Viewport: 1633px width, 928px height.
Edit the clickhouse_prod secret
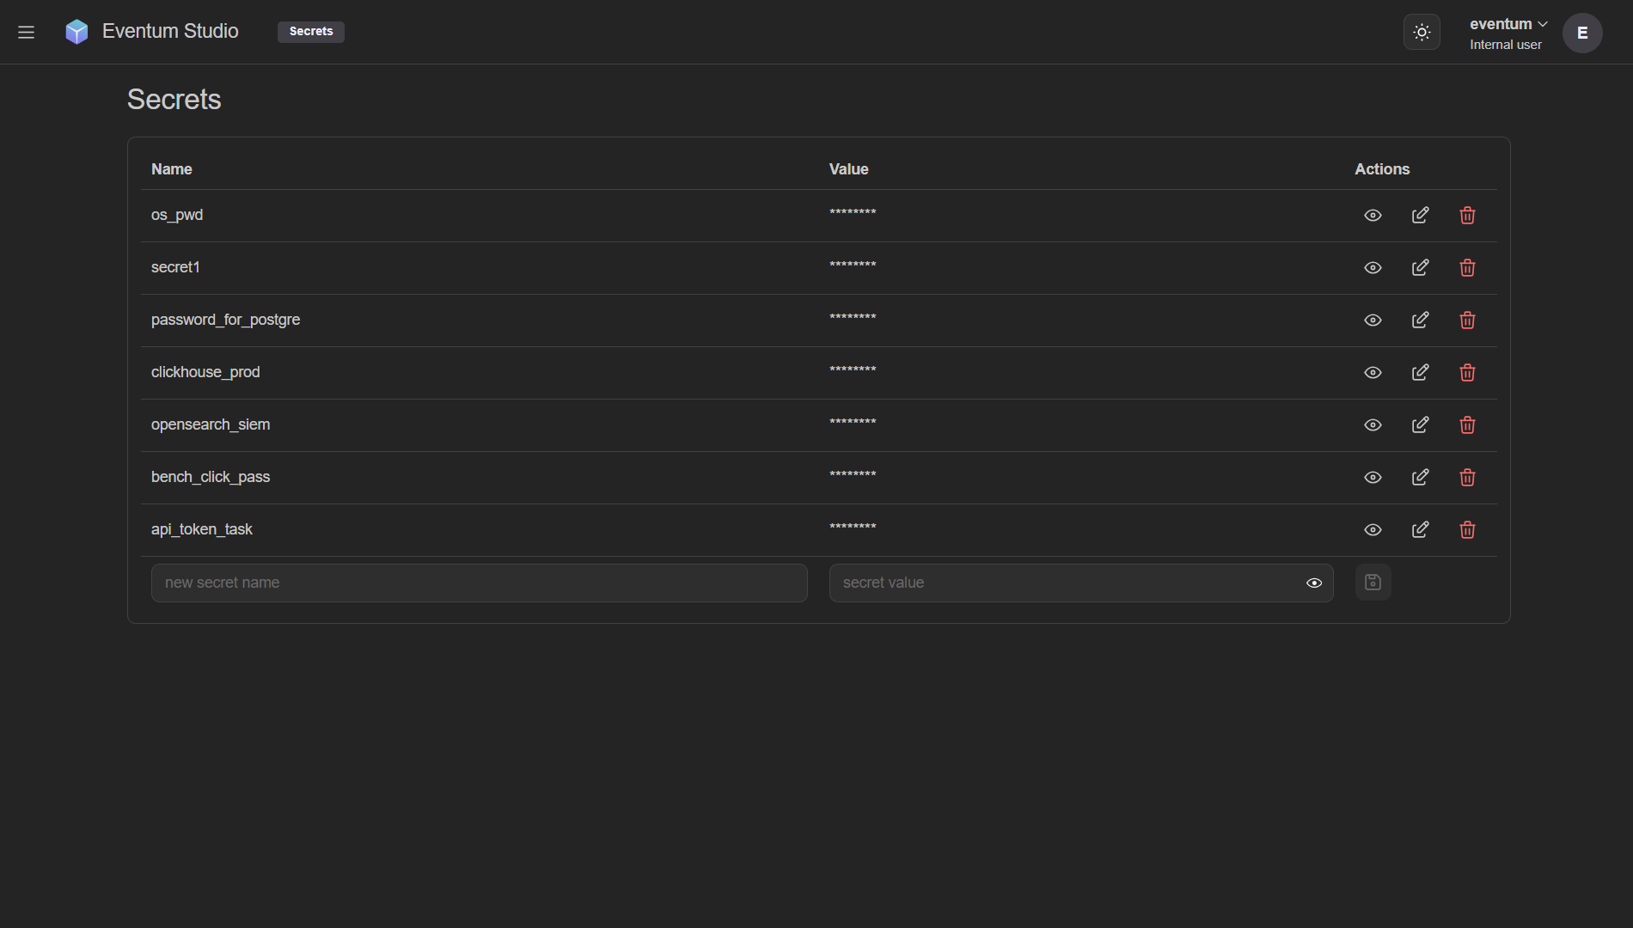click(x=1420, y=373)
